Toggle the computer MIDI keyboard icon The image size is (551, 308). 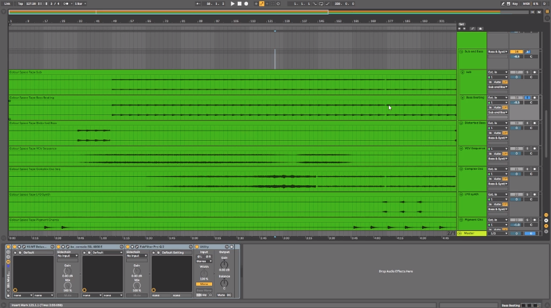pyautogui.click(x=509, y=3)
